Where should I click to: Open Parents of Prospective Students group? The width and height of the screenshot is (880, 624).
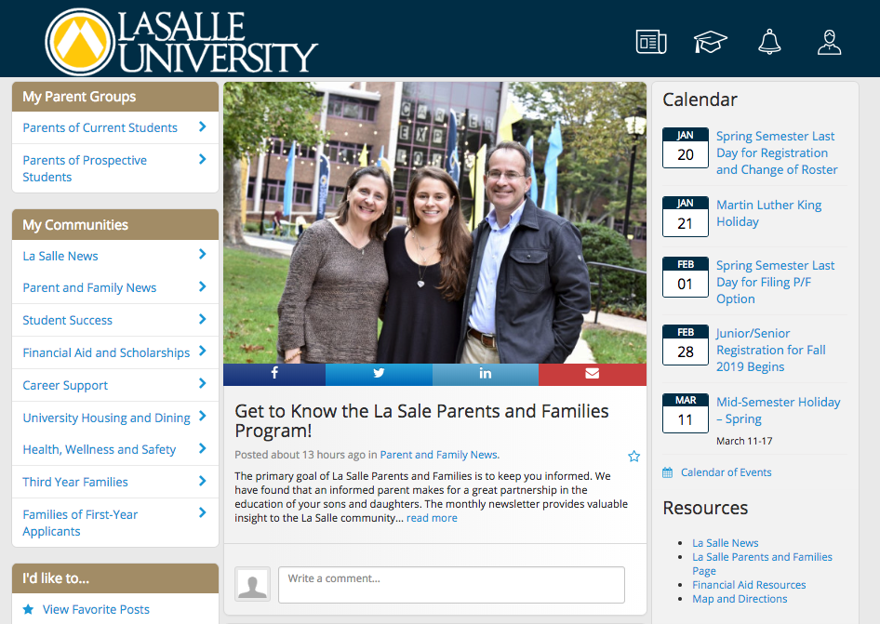(85, 168)
